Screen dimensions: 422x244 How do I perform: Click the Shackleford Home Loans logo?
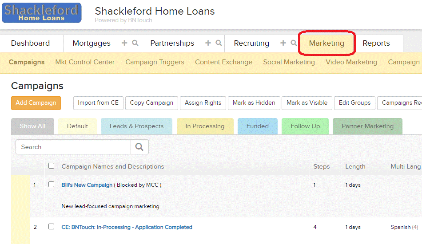point(42,12)
